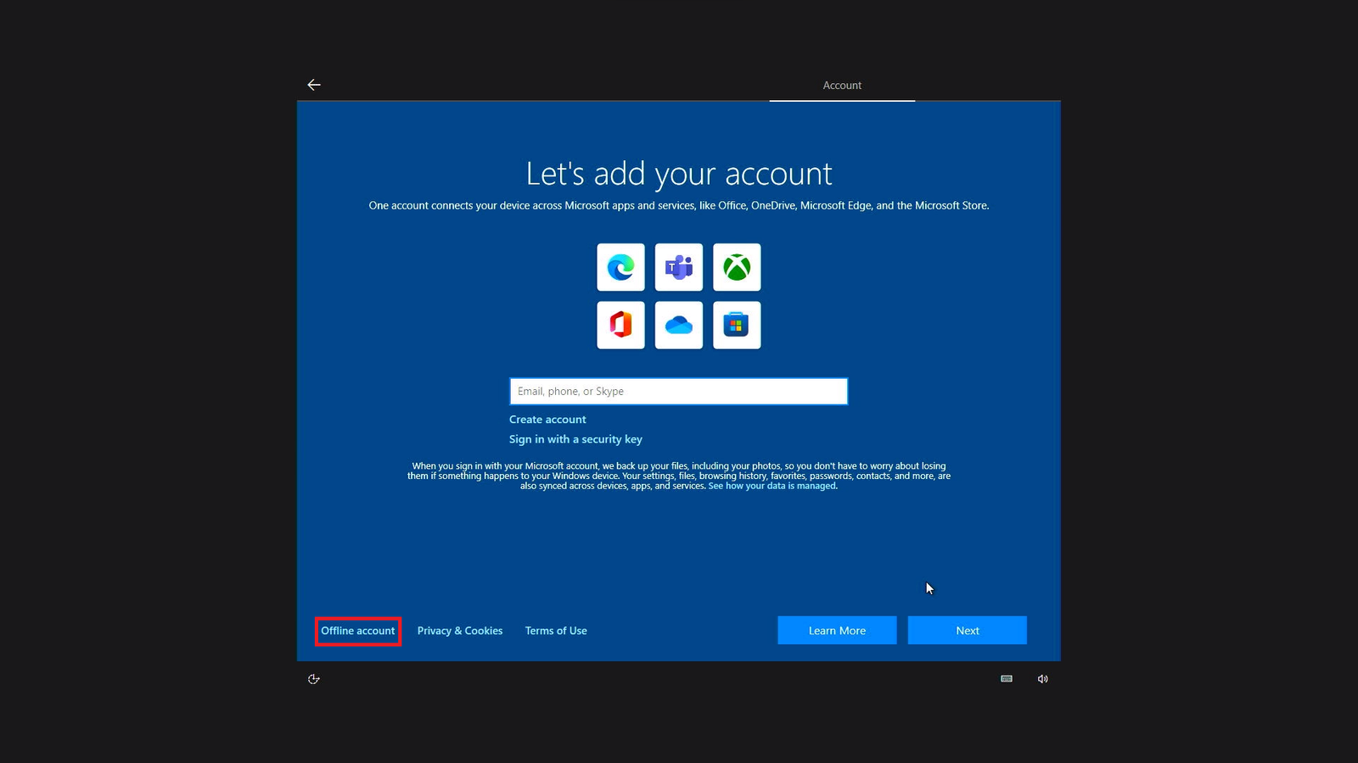Click the Microsoft Store tile

[x=737, y=325]
